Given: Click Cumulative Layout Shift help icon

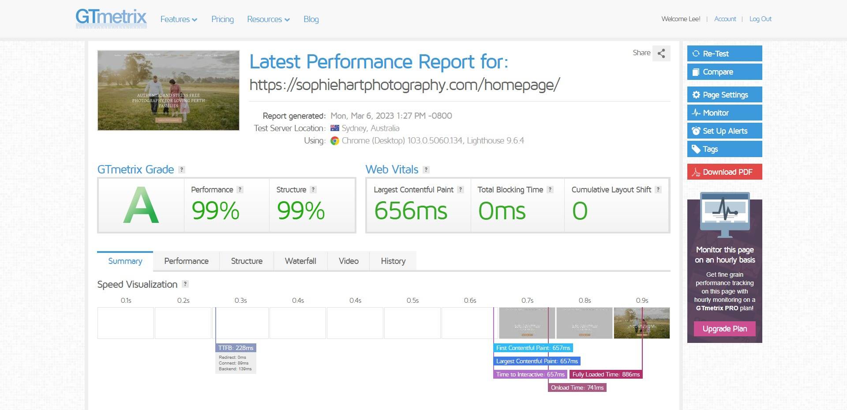Looking at the screenshot, I should click(x=658, y=190).
